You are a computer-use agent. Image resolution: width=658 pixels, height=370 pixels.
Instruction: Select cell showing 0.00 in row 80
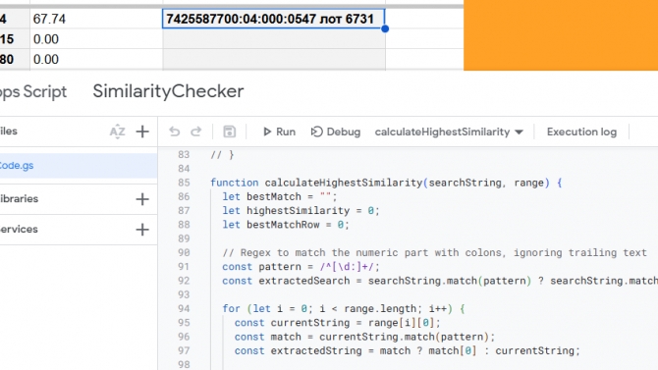coord(96,59)
